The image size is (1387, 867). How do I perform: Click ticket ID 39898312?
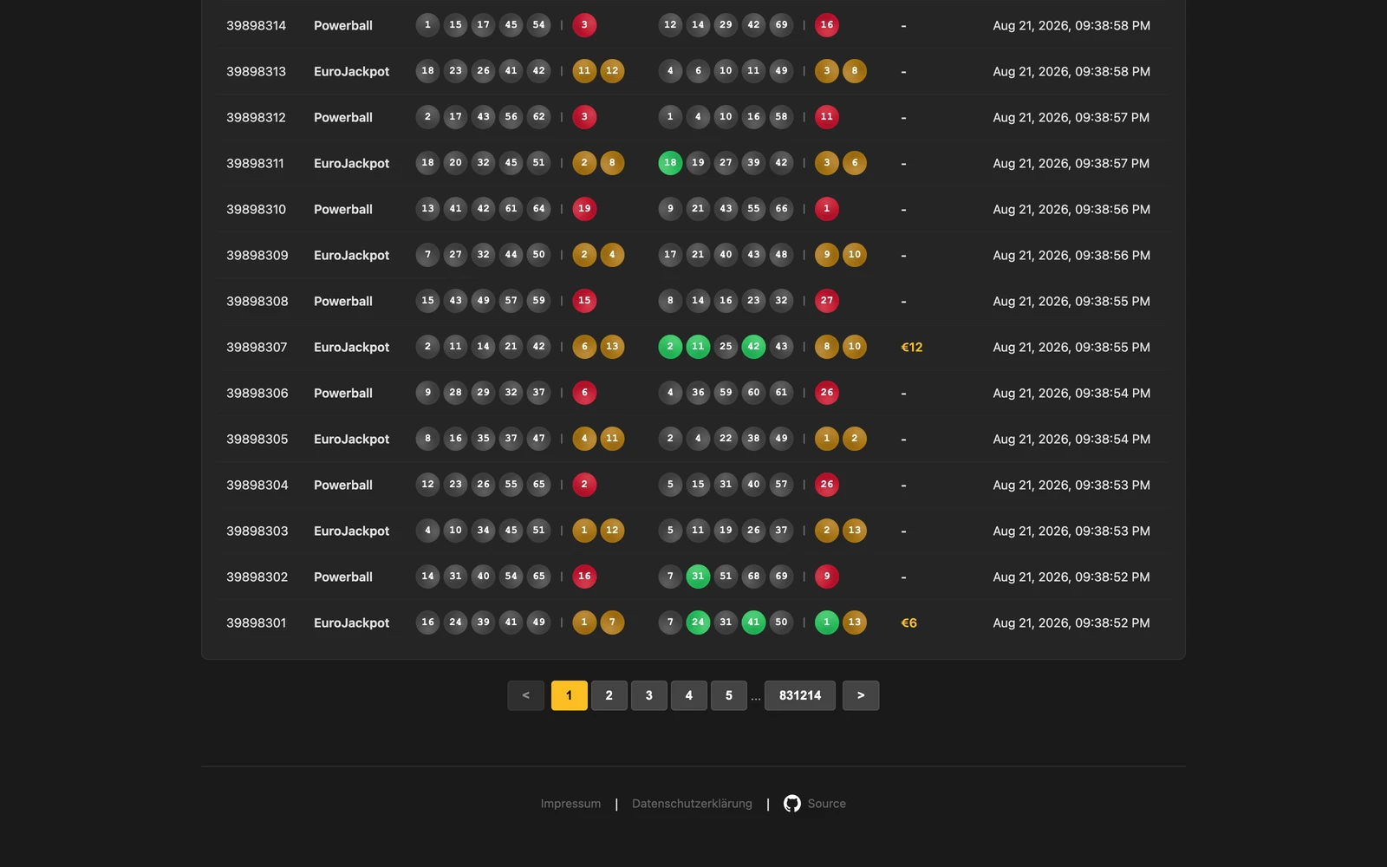tap(257, 117)
